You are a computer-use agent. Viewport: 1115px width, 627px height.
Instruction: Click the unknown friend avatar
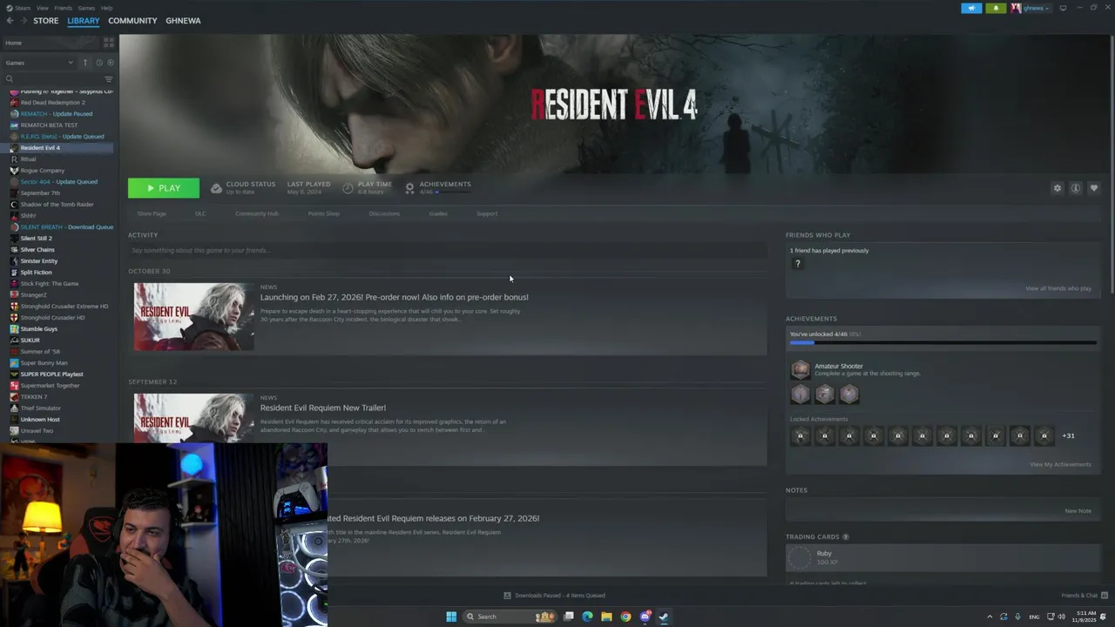797,264
